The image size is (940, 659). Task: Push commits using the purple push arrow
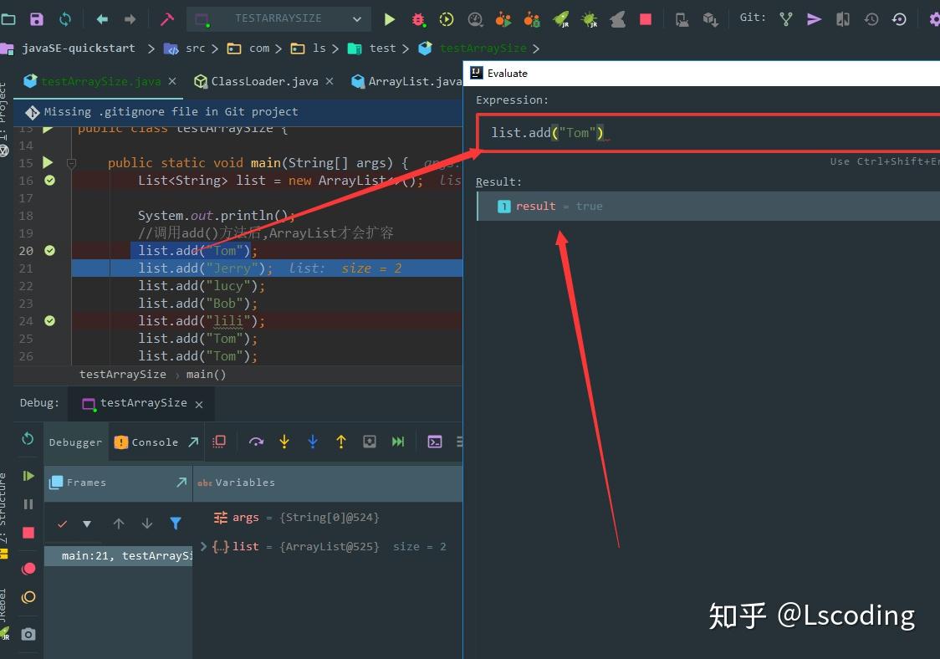(814, 17)
